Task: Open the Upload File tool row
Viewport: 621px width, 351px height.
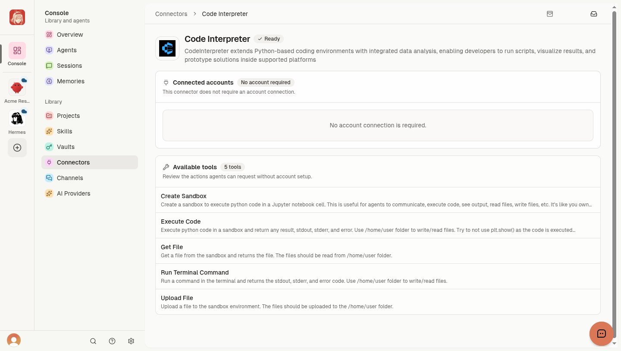Action: tap(378, 302)
